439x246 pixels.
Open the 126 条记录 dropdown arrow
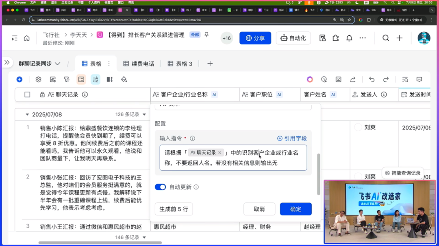coord(144,115)
